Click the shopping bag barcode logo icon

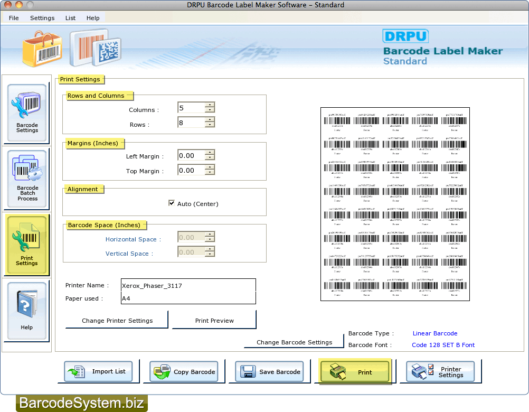[43, 49]
